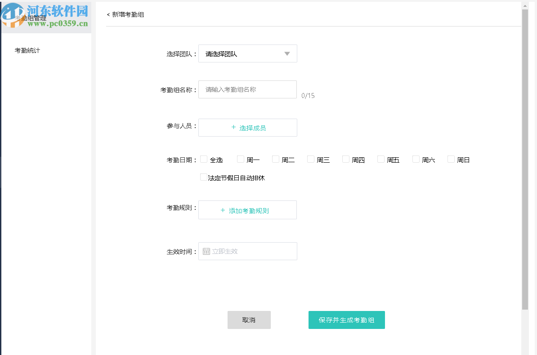Check the 周日 checkbox
The height and width of the screenshot is (355, 537).
pyautogui.click(x=451, y=159)
